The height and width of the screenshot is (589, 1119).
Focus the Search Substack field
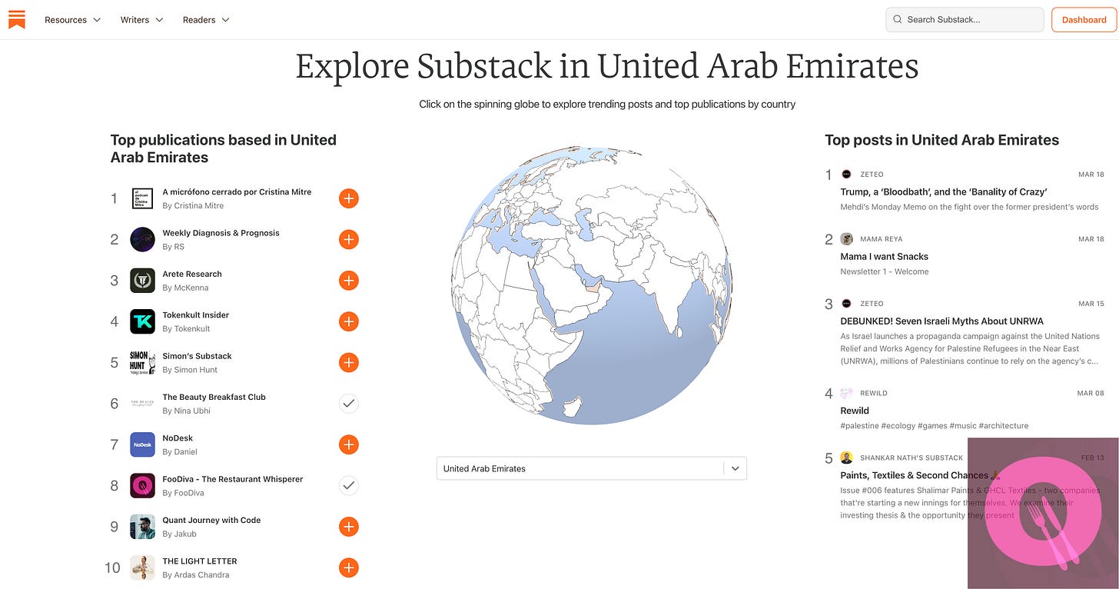[965, 20]
